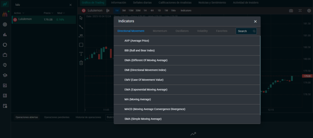Click the screenshot camera icon
The width and height of the screenshot is (313, 138).
[x=291, y=10]
